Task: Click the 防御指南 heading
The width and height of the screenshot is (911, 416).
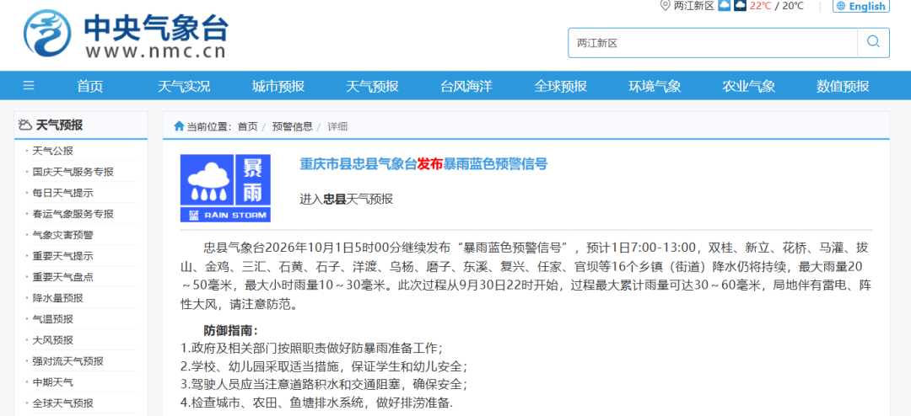Action: [230, 331]
